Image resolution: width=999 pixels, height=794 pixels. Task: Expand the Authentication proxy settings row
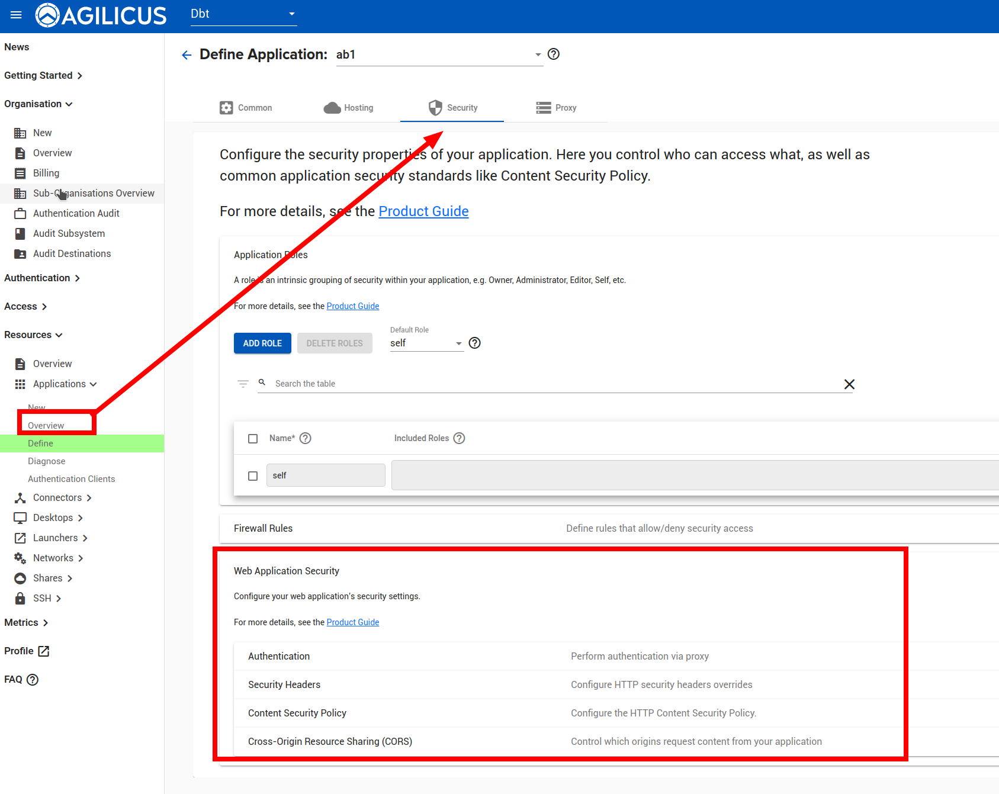(616, 656)
